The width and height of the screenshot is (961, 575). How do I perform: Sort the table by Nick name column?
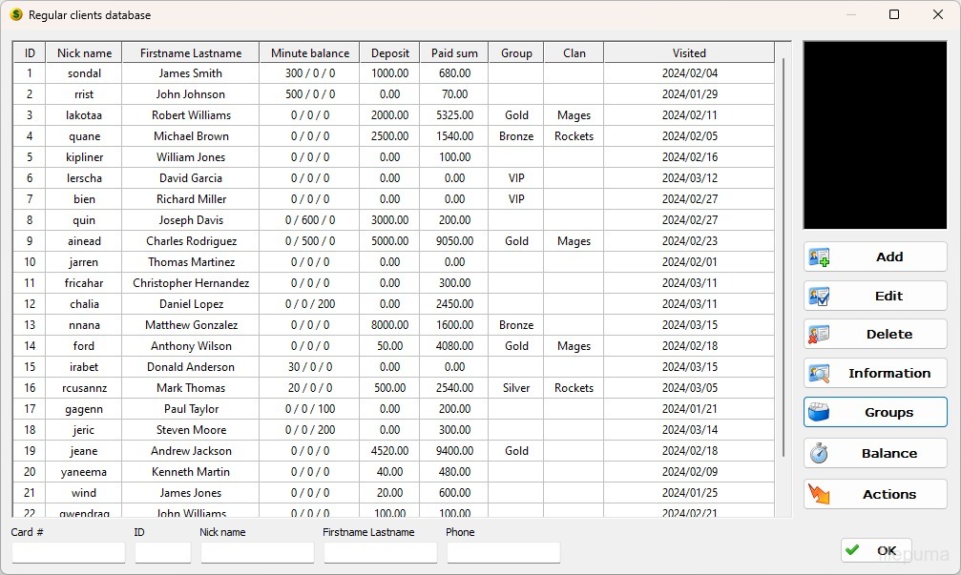click(84, 53)
